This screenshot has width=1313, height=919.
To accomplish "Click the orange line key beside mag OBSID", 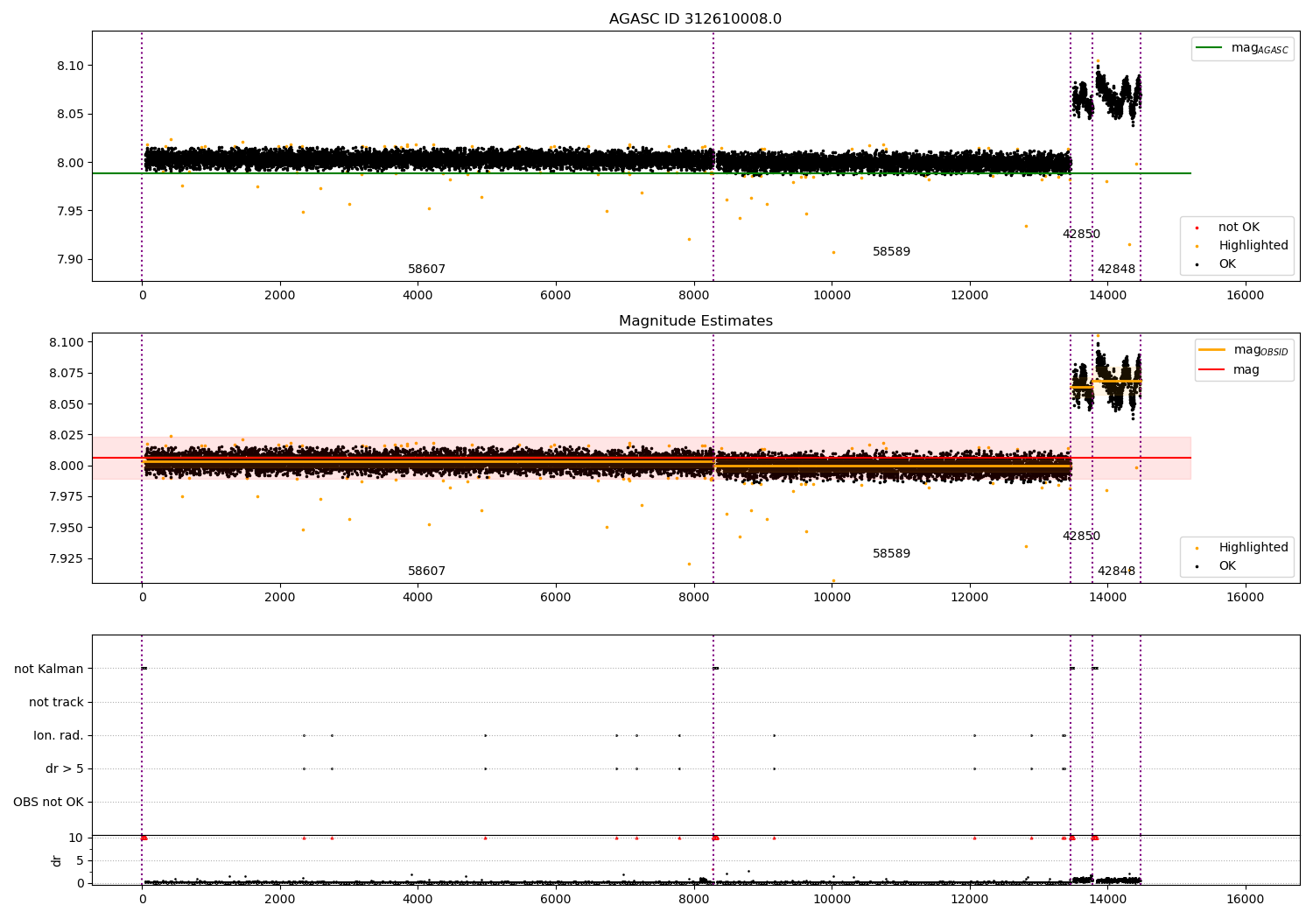I will 1211,349.
